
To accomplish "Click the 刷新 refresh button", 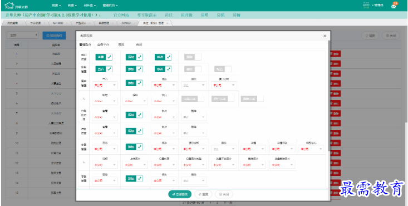I will pyautogui.click(x=370, y=36).
